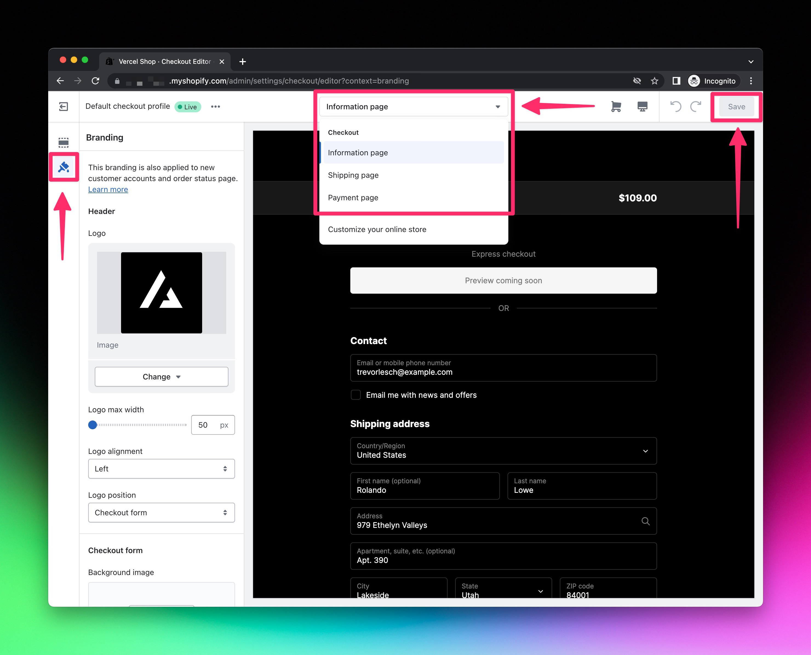
Task: Reload the page in browser
Action: coord(95,81)
